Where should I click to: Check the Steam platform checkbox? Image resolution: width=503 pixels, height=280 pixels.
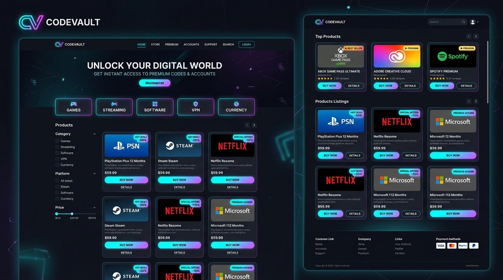(57, 187)
